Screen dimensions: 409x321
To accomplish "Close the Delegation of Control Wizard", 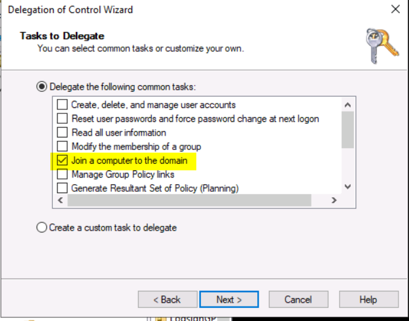I will (x=395, y=9).
